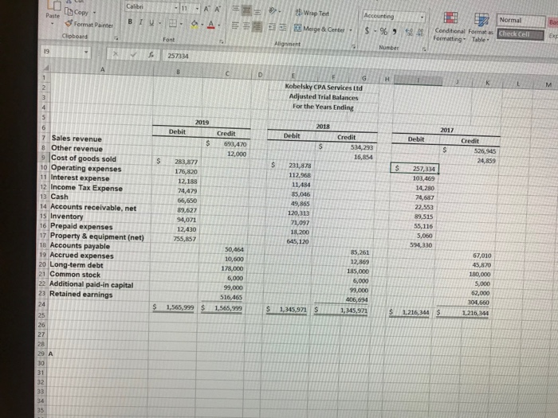Apply the Check Cell style
The image size is (558, 418).
tap(521, 34)
